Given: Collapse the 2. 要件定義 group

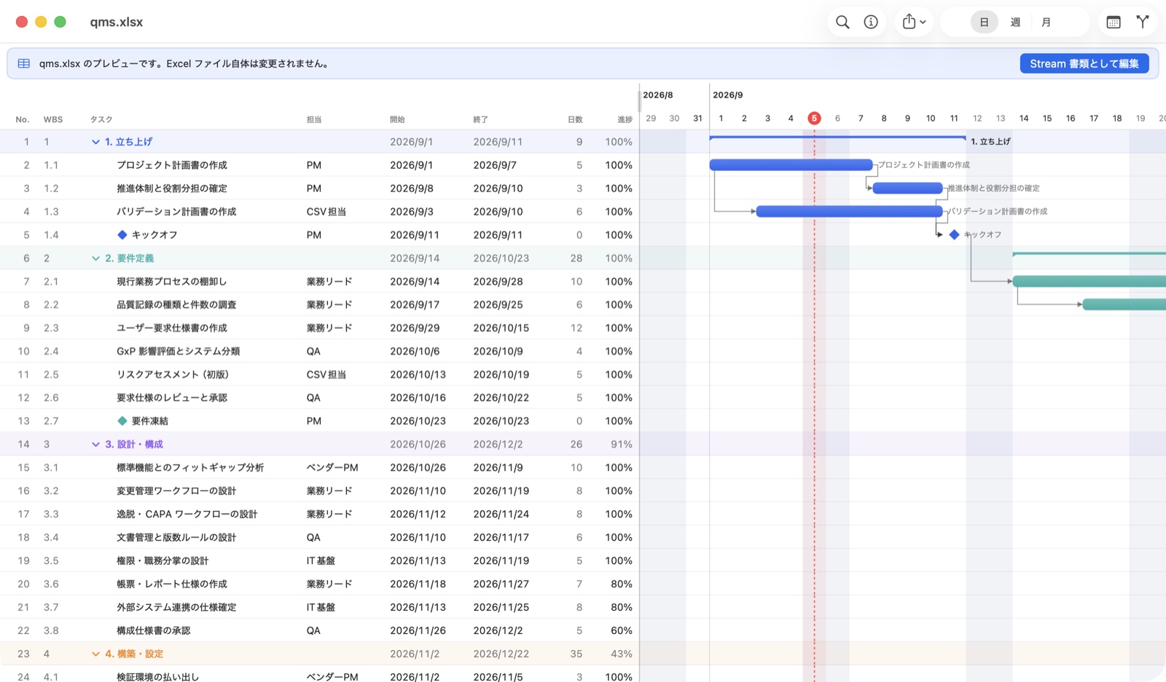Looking at the screenshot, I should tap(95, 258).
